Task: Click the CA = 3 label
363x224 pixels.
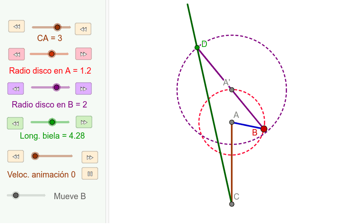Action: click(x=49, y=38)
